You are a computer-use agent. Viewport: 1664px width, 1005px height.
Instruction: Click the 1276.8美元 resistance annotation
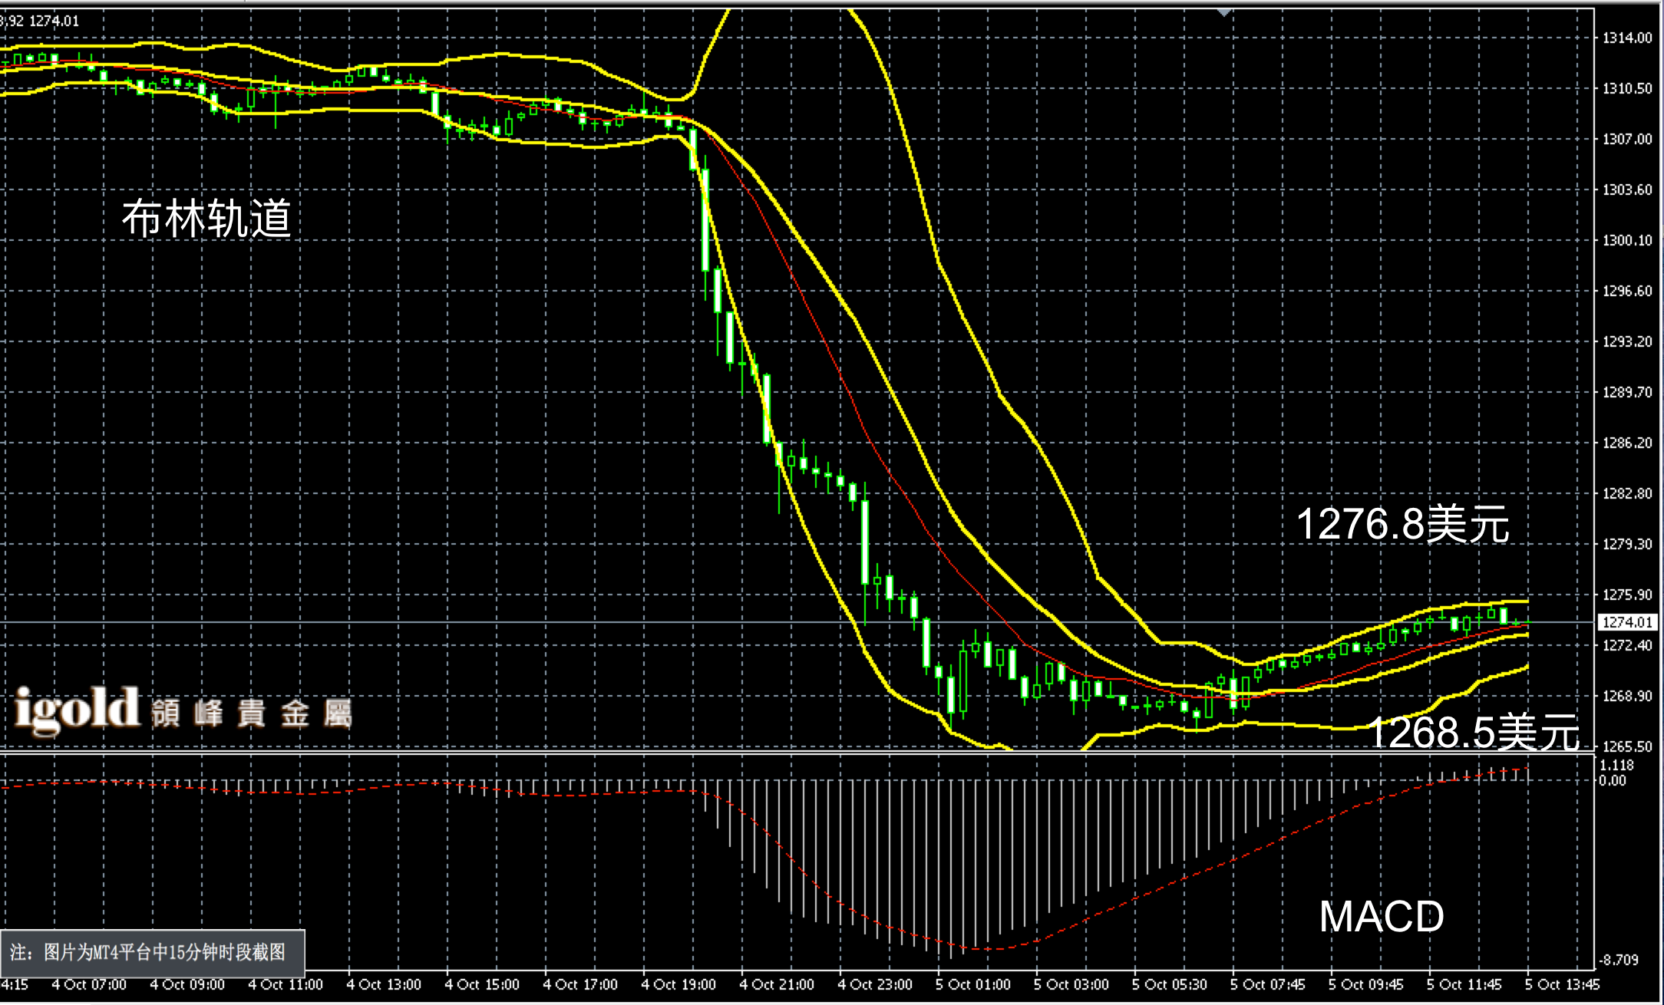click(x=1402, y=525)
